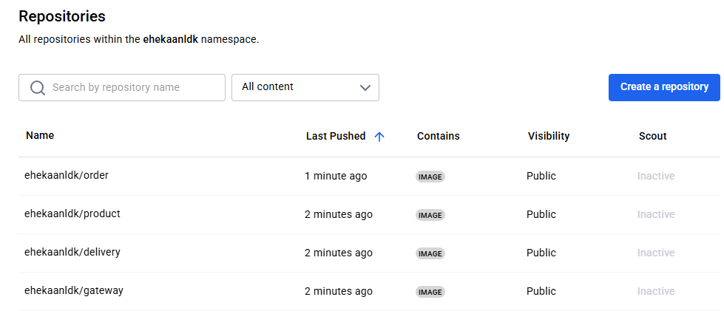Click the IMAGE badge for ehekaanldk/gateway
Image resolution: width=724 pixels, height=311 pixels.
(x=430, y=292)
